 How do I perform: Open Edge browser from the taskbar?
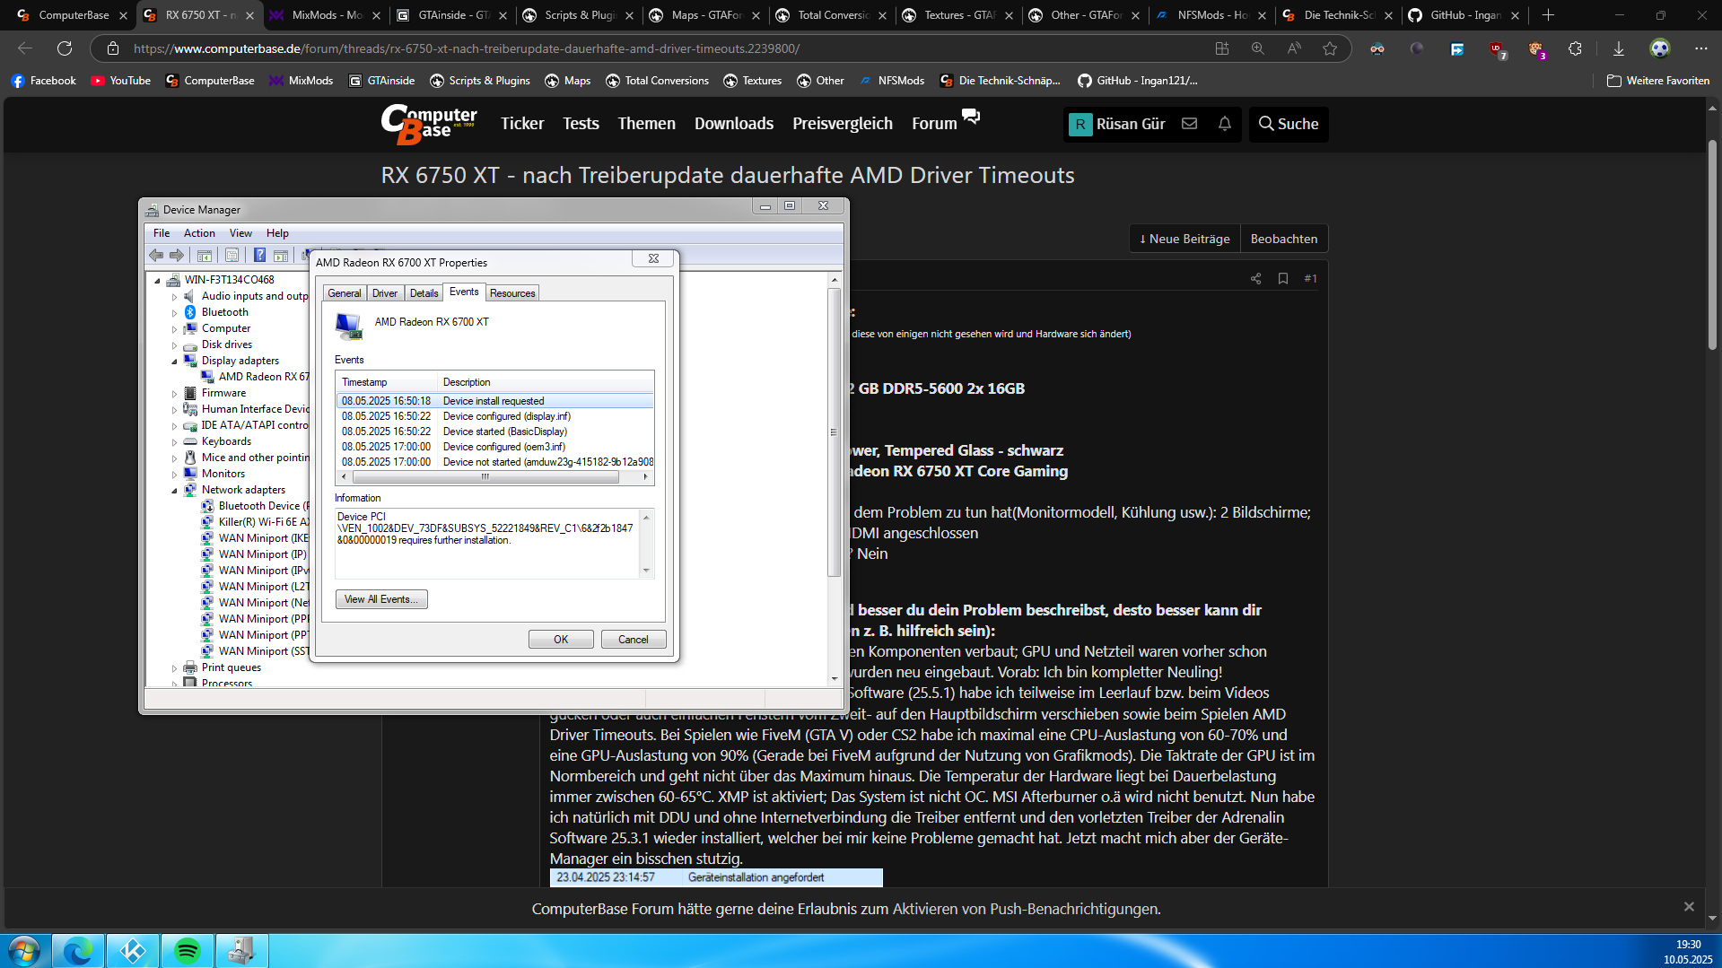78,951
